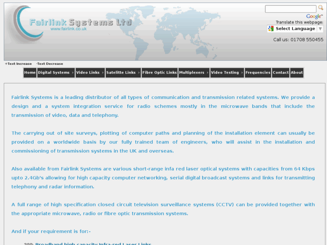Open the Contact page

(x=281, y=72)
